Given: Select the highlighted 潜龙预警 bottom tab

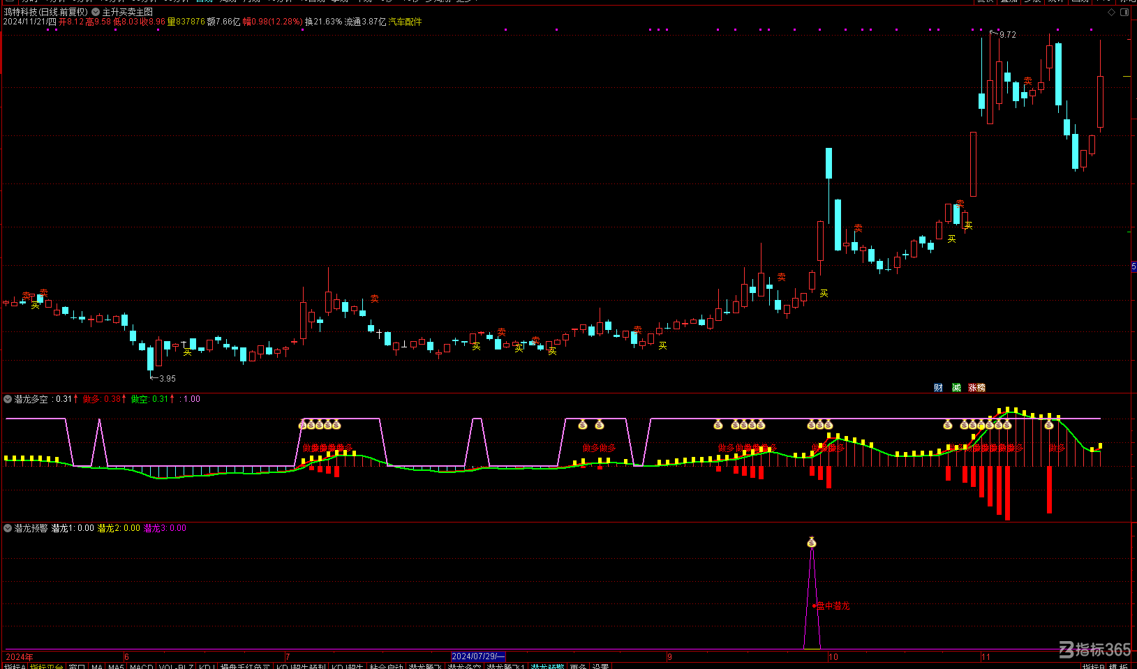Looking at the screenshot, I should point(548,667).
